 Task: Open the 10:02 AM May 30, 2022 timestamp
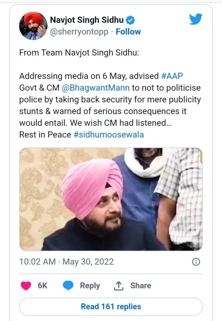pyautogui.click(x=66, y=262)
